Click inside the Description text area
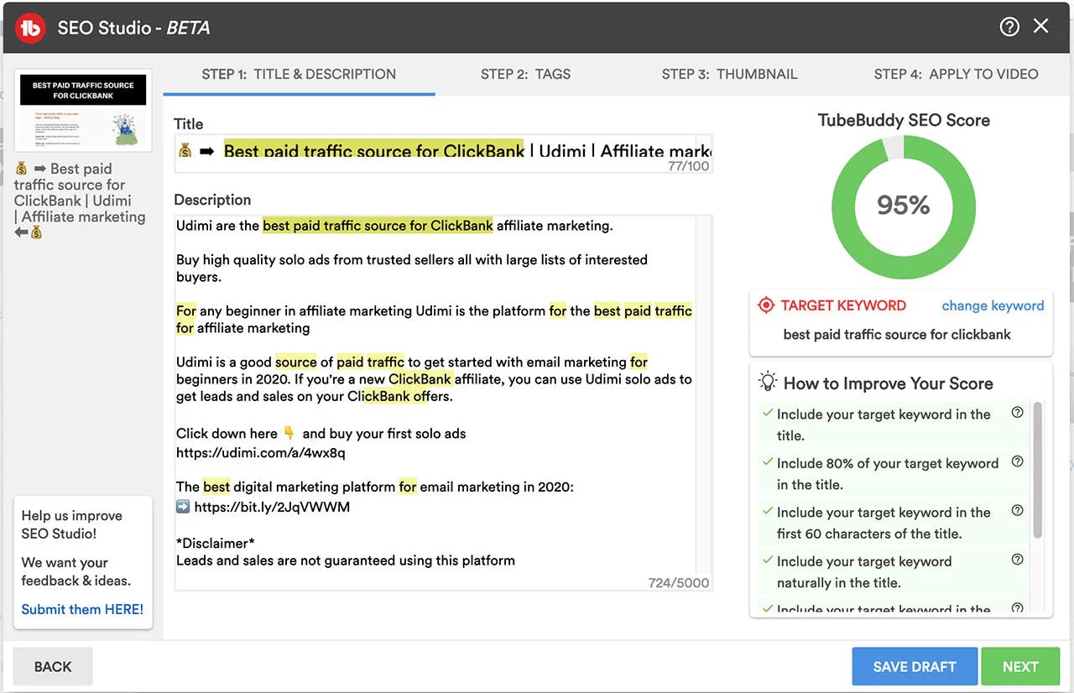Screen dimensions: 1074x693 [x=443, y=403]
